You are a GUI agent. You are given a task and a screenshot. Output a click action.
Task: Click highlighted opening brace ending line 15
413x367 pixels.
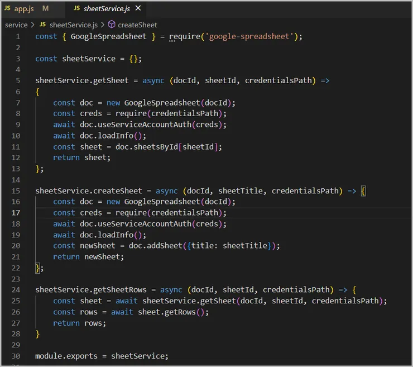pos(363,191)
